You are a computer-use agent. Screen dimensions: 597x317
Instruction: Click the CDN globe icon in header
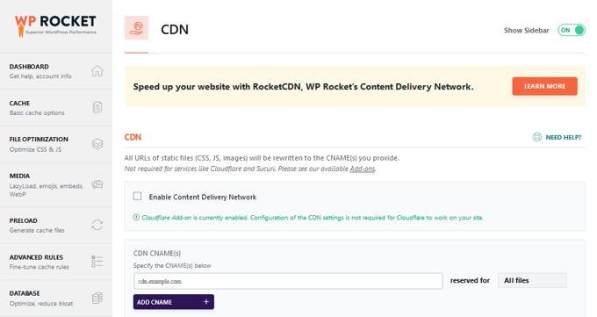136,28
